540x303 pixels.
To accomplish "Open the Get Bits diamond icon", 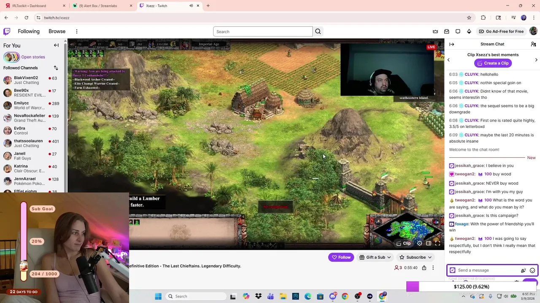I will (x=469, y=32).
